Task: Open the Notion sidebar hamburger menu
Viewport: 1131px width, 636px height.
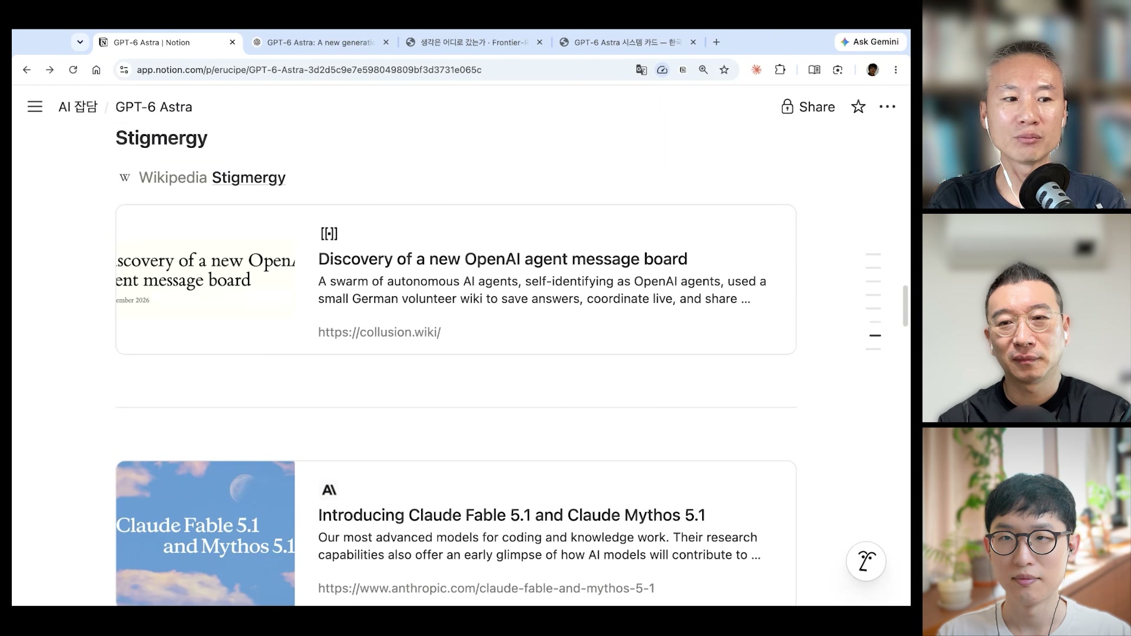Action: [x=35, y=107]
